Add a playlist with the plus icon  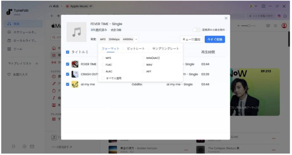[x=37, y=63]
